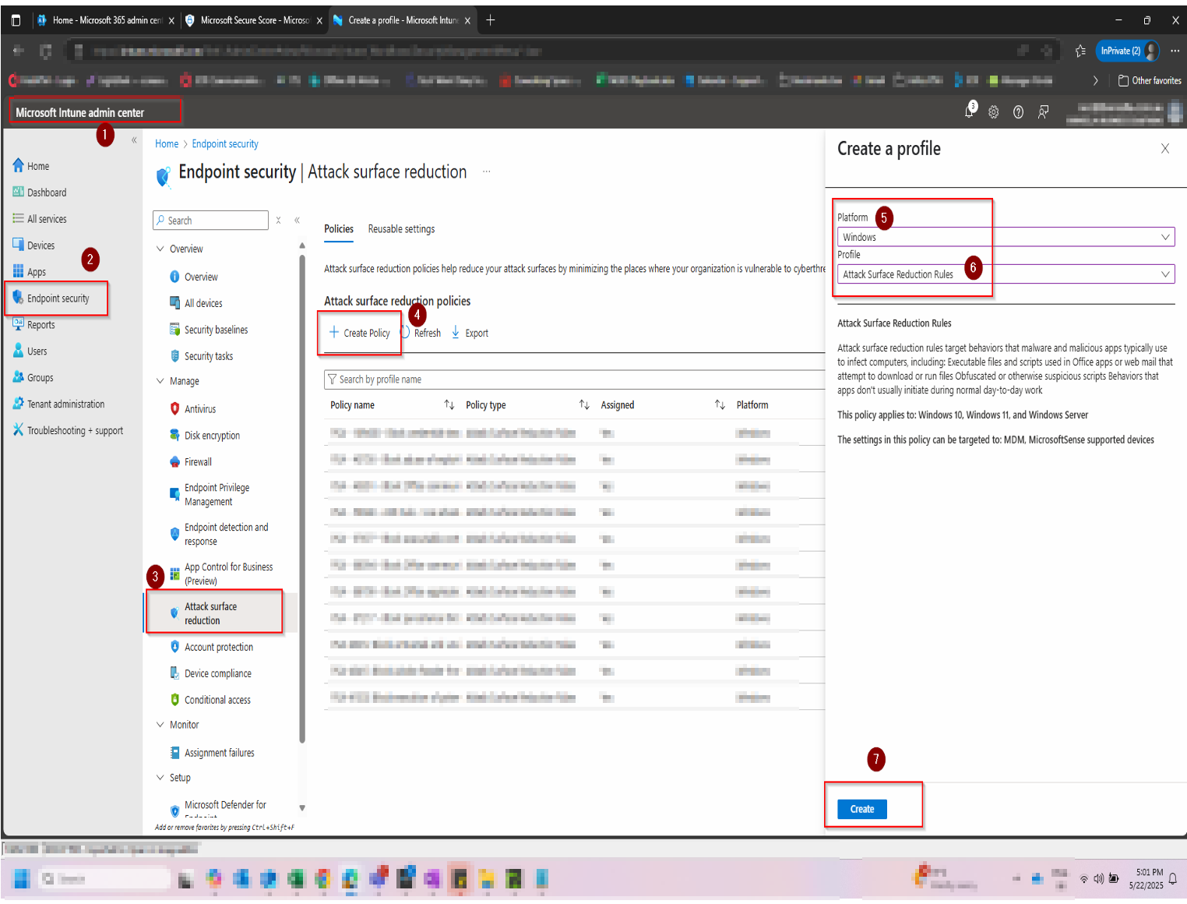1187x904 pixels.
Task: Open feedback icon in Intune header
Action: (1043, 112)
